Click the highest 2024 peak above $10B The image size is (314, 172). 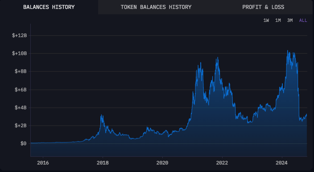pos(288,50)
